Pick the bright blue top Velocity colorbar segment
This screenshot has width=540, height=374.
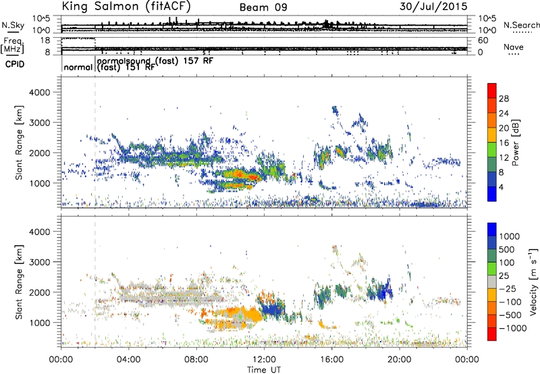click(492, 230)
